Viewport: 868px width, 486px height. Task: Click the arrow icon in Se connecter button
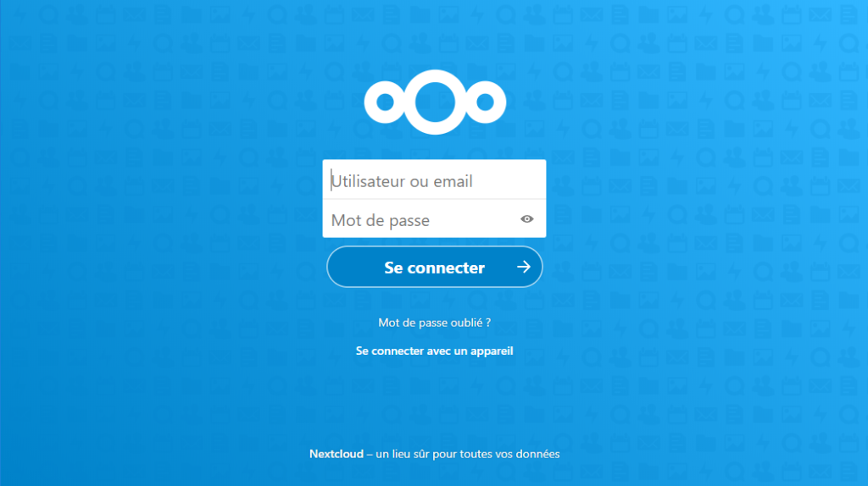(524, 267)
